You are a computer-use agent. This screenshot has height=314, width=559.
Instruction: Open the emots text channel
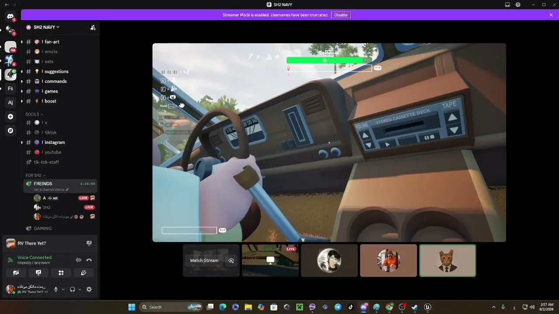[61, 51]
